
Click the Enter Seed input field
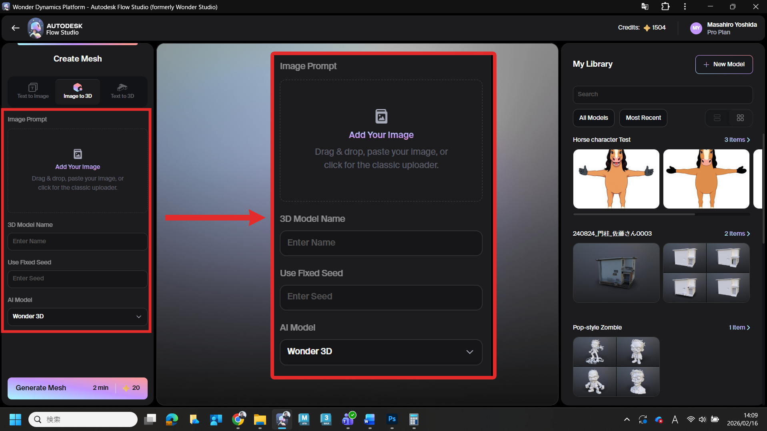[x=78, y=279]
